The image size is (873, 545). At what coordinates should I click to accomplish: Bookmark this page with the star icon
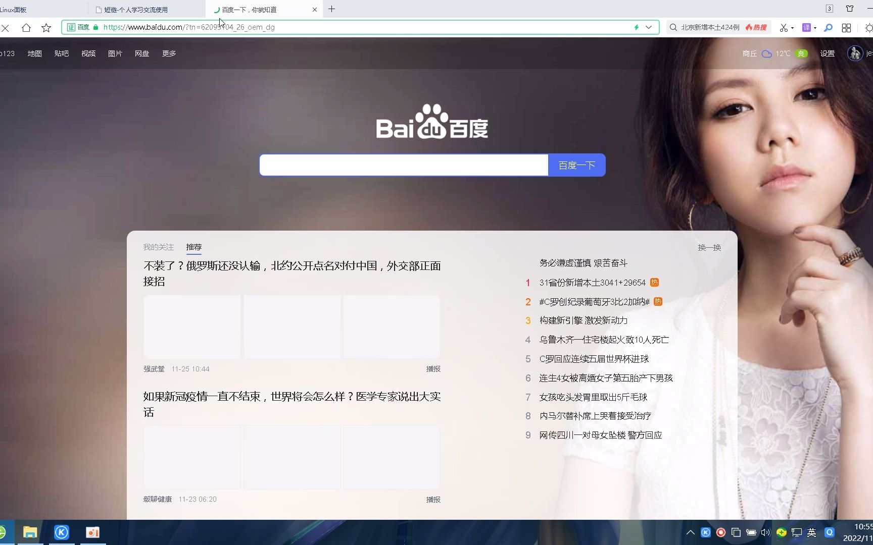[x=46, y=28]
